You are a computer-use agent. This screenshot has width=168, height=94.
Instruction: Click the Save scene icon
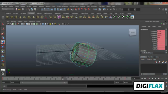coord(23,9)
